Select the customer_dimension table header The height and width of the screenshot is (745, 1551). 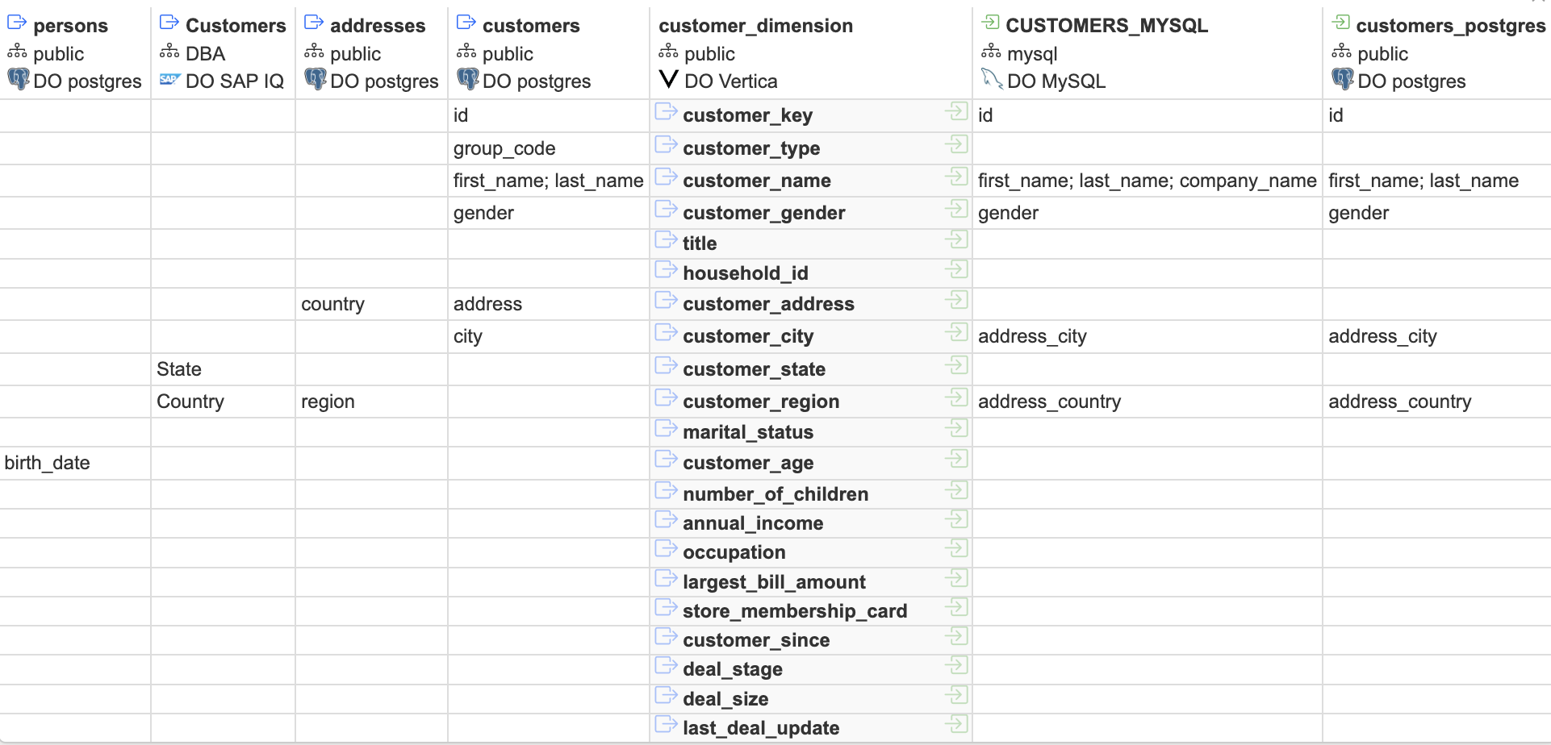pyautogui.click(x=755, y=26)
